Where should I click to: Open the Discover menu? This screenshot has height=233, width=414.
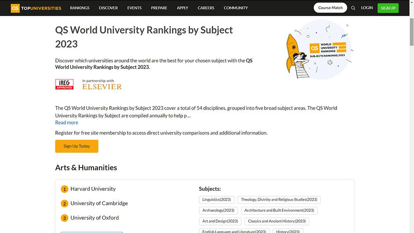click(108, 8)
